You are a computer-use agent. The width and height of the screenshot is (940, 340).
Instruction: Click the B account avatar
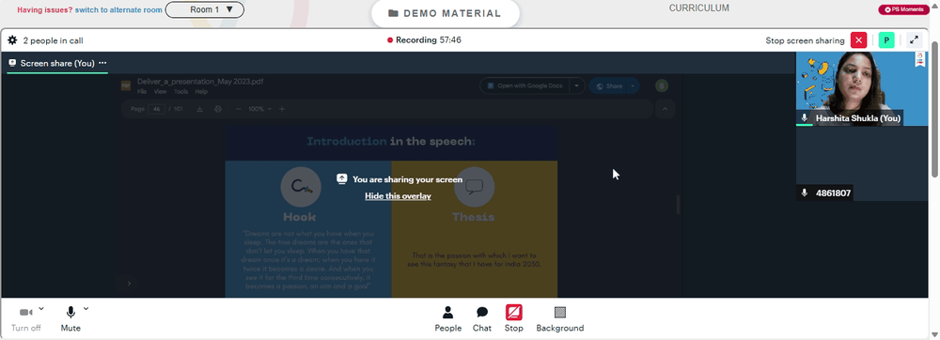(661, 86)
